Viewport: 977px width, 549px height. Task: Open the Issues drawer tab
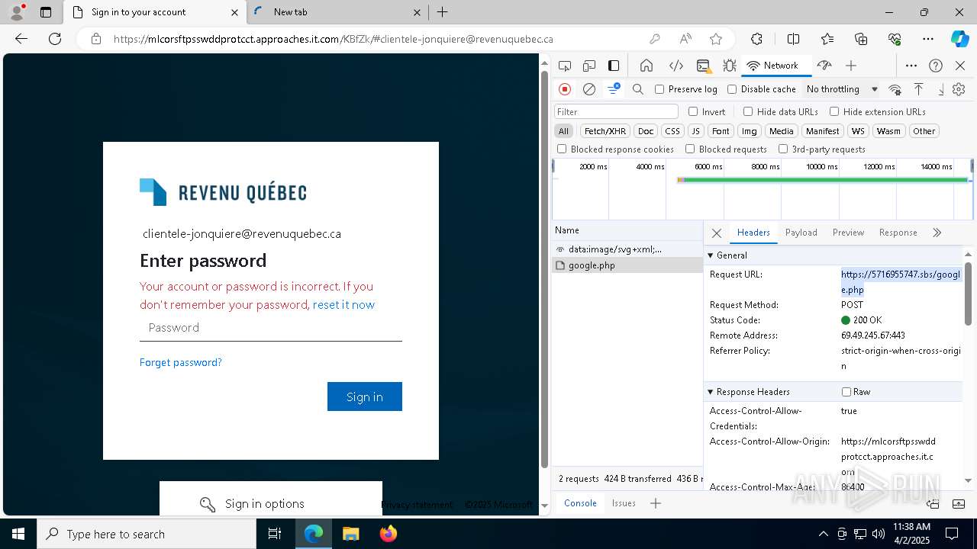[x=624, y=503]
